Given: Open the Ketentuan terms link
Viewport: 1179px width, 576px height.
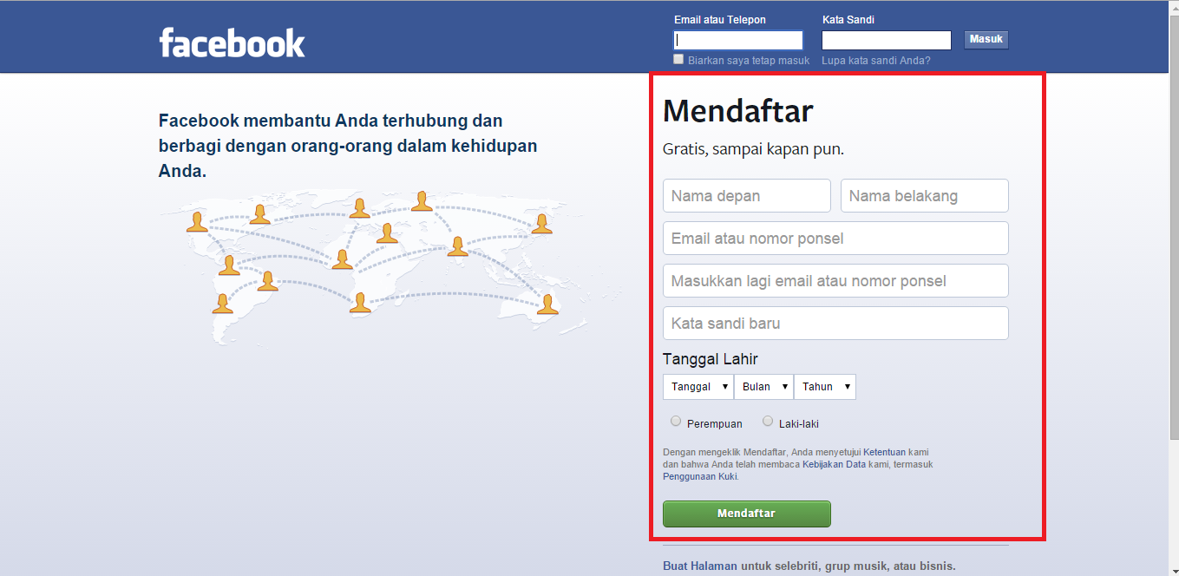Looking at the screenshot, I should click(884, 452).
